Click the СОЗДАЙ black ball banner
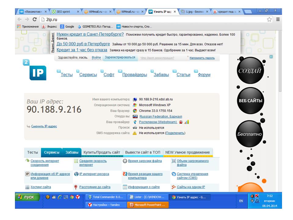The width and height of the screenshot is (293, 220). tap(250, 70)
